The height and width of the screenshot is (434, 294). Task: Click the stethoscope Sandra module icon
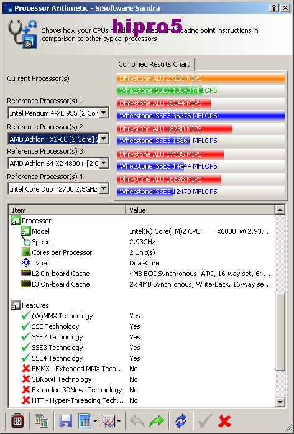pyautogui.click(x=22, y=34)
